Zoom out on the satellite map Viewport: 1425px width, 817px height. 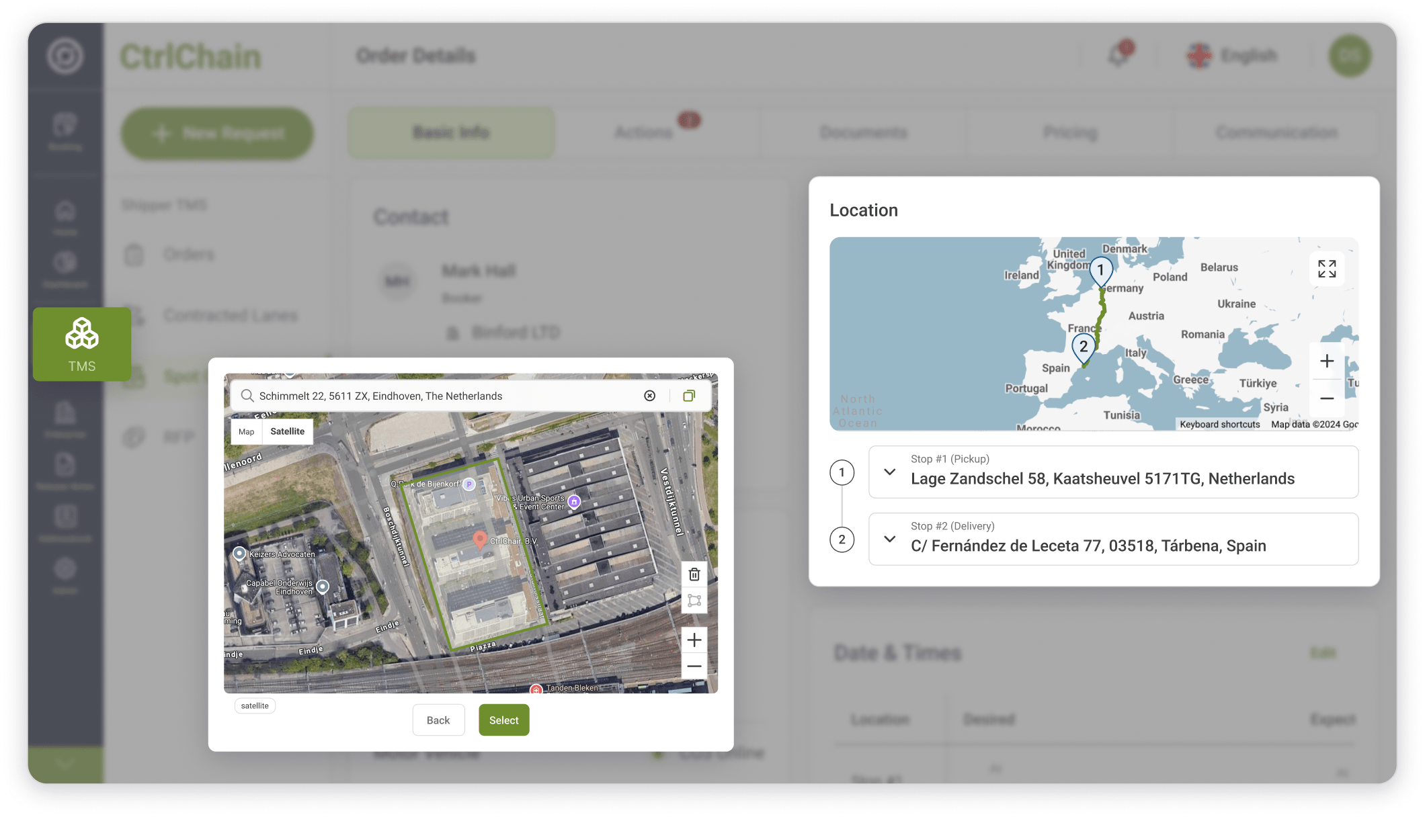[694, 666]
